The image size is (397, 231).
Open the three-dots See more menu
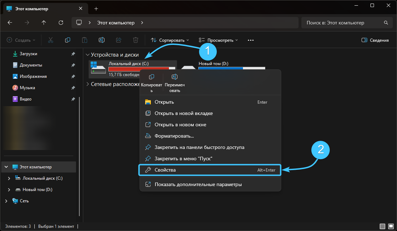point(251,40)
